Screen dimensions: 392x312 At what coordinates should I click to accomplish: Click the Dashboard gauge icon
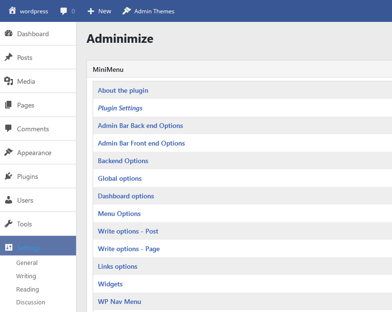(9, 34)
